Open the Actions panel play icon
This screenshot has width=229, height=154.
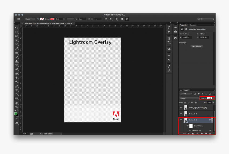pos(169,32)
